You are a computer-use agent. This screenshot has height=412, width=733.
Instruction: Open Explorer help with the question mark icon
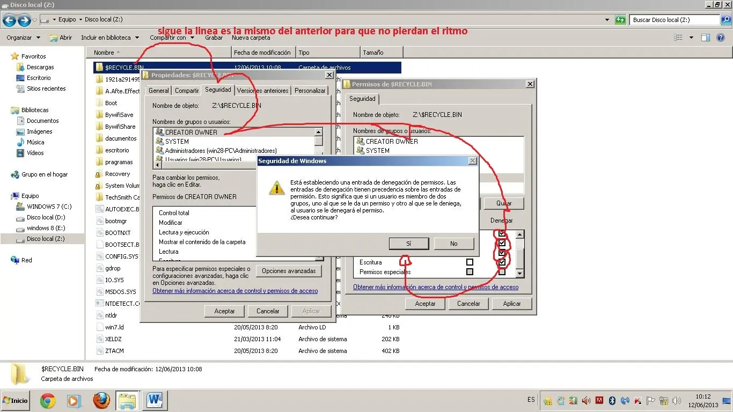pos(721,38)
